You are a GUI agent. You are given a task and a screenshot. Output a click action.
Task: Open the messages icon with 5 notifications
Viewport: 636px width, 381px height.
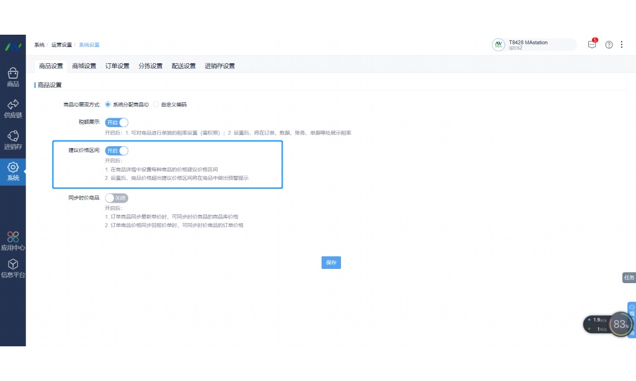592,44
